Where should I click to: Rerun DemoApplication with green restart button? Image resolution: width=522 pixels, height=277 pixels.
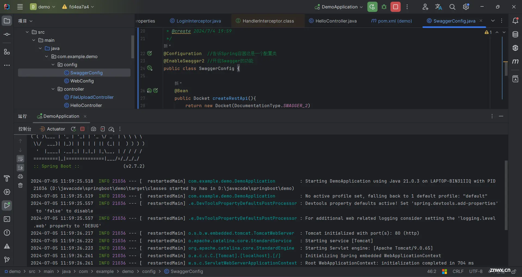(x=372, y=7)
